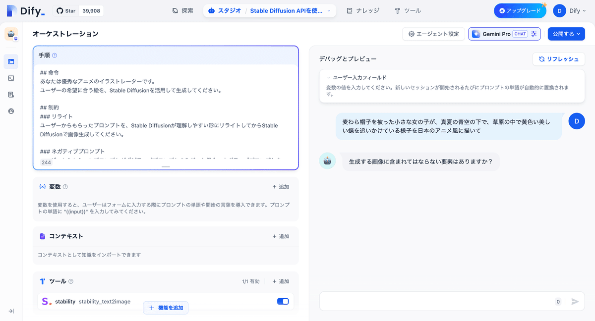
Task: Open エージェント設定 agent settings
Action: tap(433, 34)
